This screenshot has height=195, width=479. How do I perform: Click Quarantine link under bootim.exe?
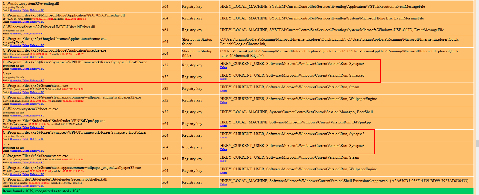15,116
